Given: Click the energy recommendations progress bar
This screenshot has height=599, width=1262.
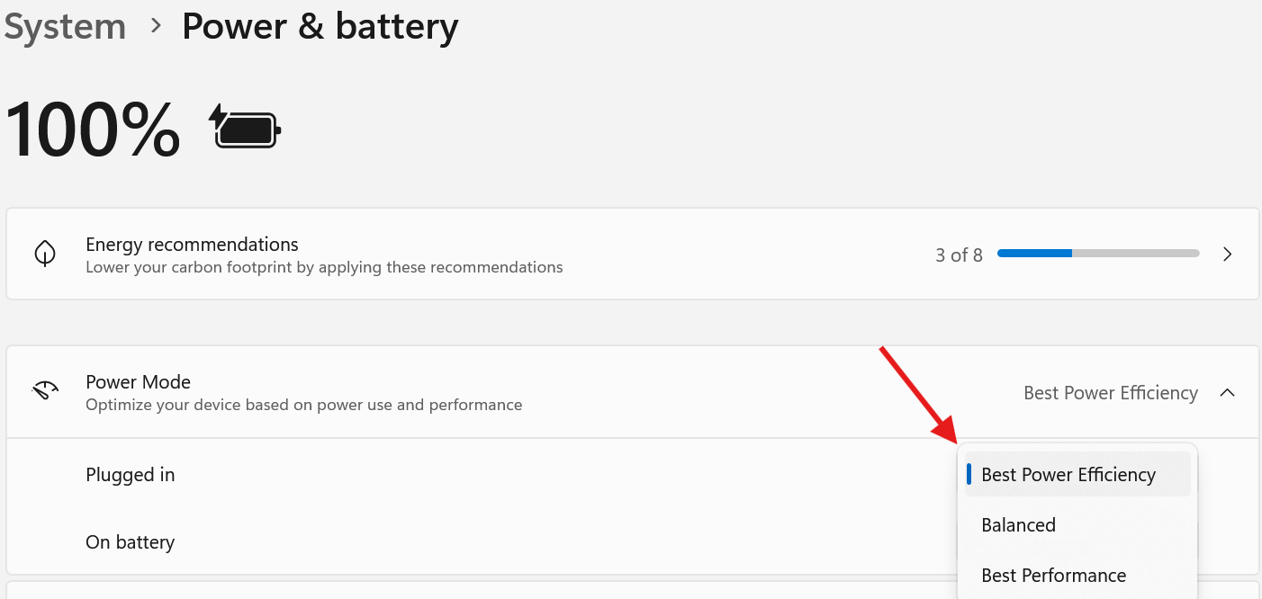Looking at the screenshot, I should click(1098, 255).
